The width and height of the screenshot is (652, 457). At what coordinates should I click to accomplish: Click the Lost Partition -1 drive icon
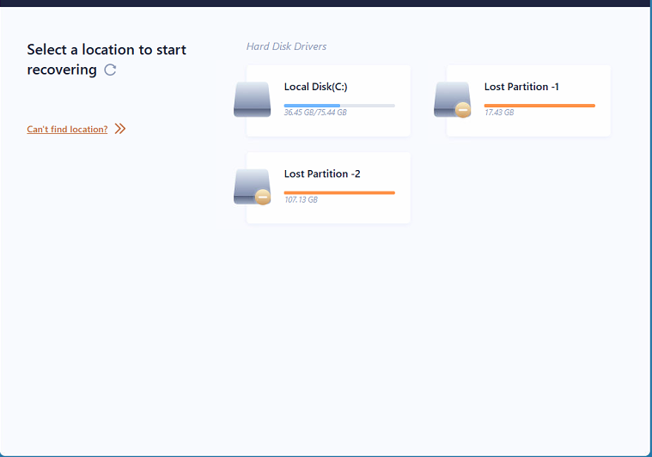tap(451, 97)
